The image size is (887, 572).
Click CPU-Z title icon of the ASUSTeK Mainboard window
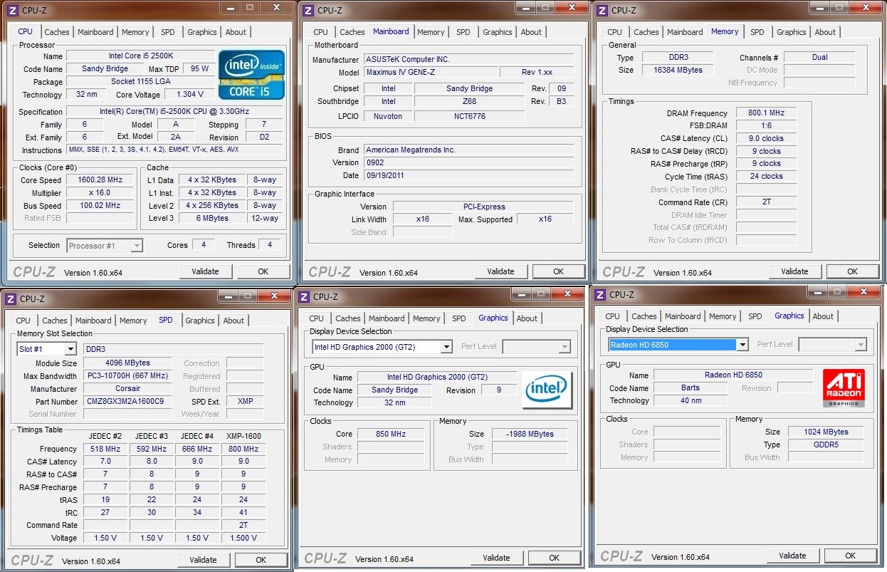click(308, 10)
